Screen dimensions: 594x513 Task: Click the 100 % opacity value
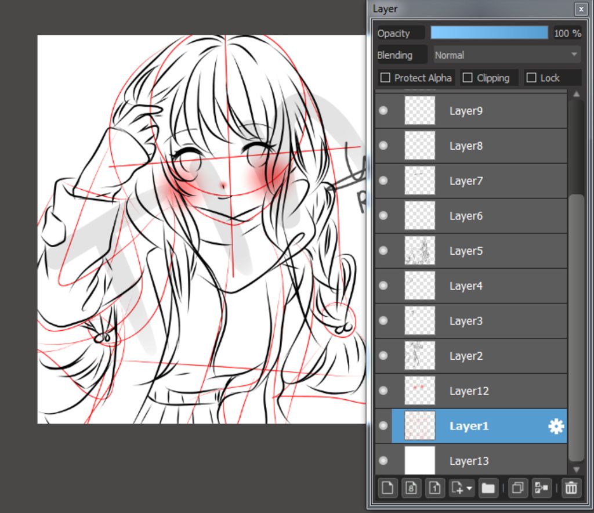[567, 33]
